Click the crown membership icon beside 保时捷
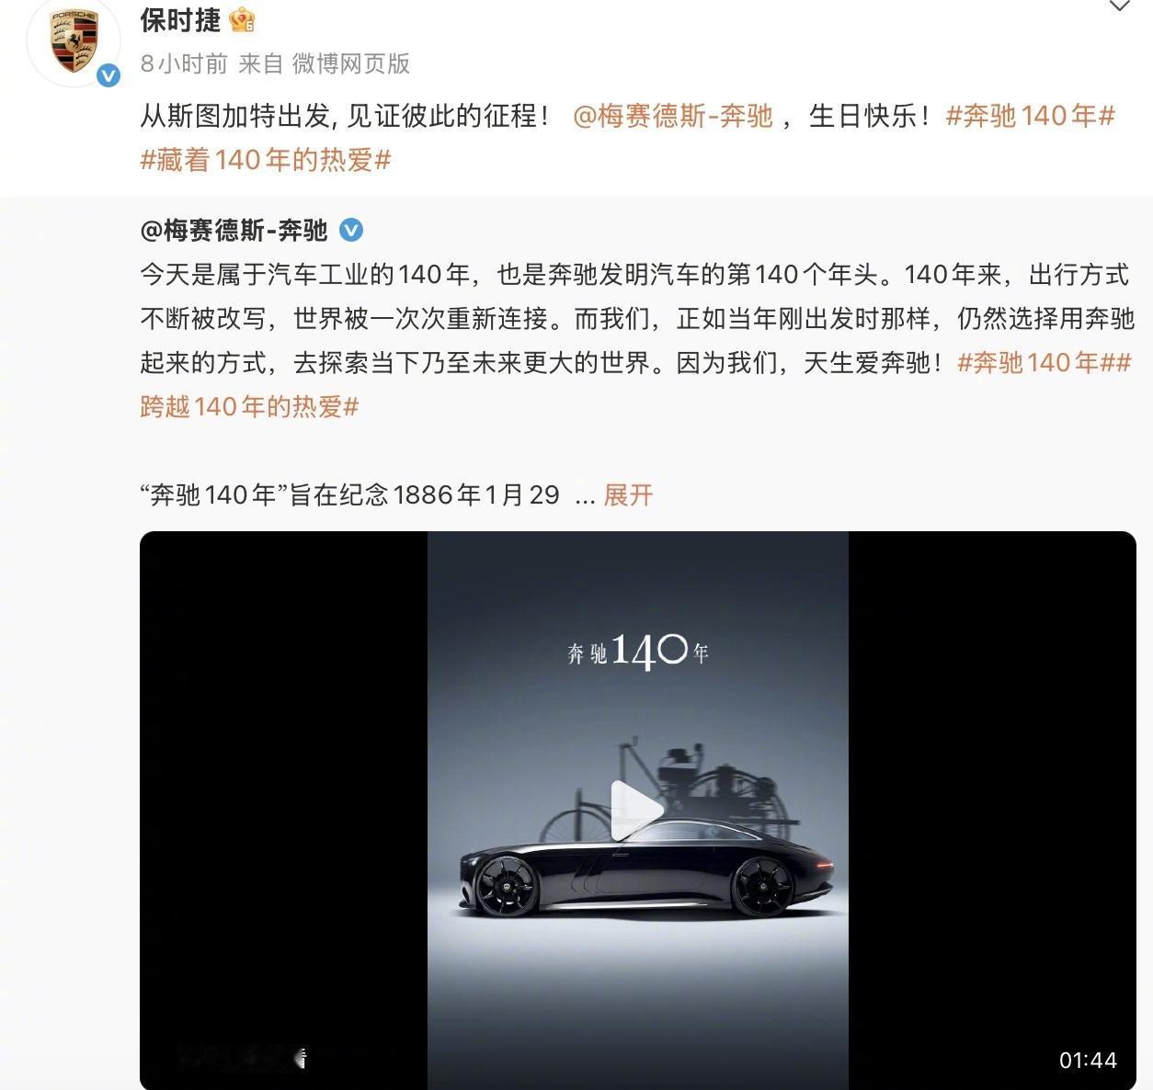The width and height of the screenshot is (1153, 1090). [243, 19]
